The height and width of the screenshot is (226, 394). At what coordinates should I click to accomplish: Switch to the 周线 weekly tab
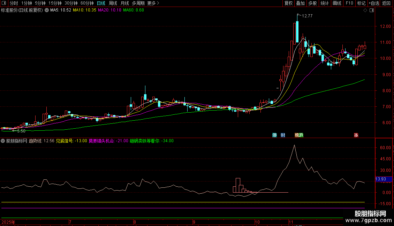pyautogui.click(x=113, y=3)
